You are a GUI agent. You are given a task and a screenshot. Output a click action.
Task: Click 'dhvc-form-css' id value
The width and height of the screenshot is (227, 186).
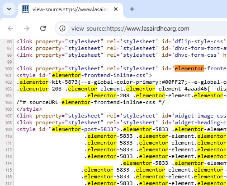[195, 55]
